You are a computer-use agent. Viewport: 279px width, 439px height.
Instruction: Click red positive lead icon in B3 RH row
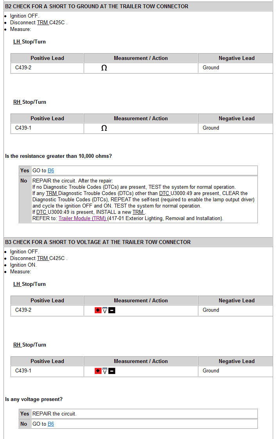pos(98,371)
